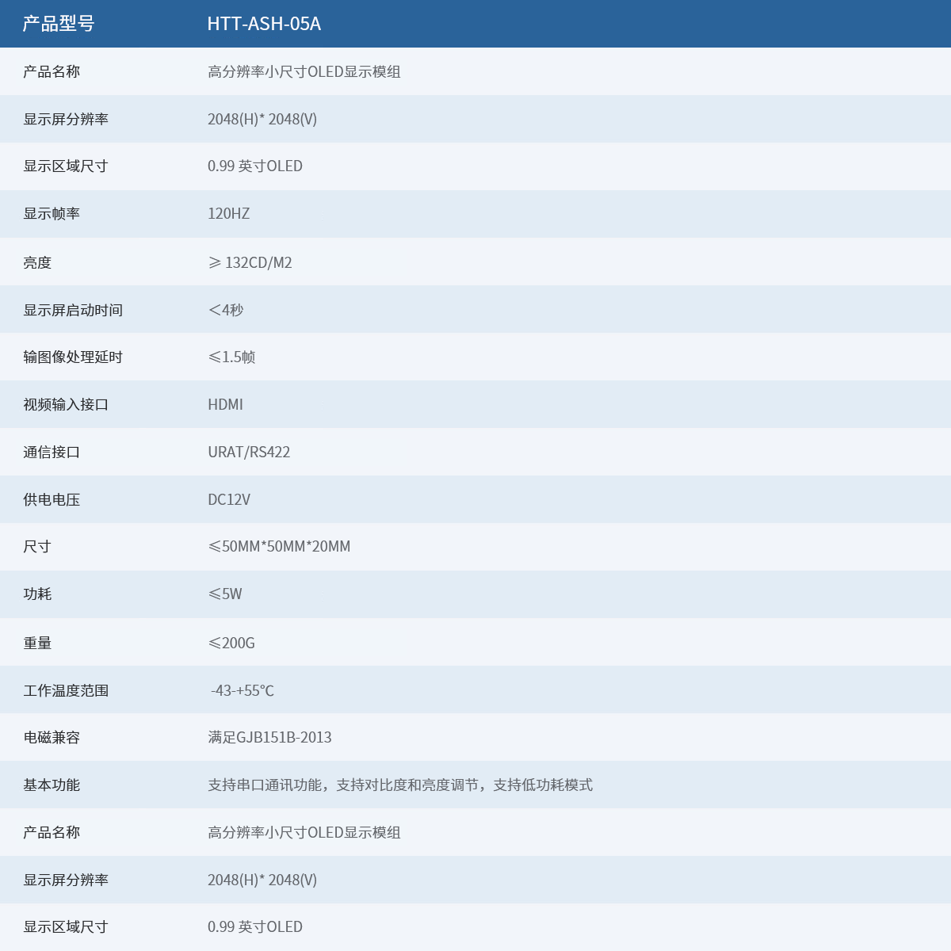Image resolution: width=951 pixels, height=951 pixels.
Task: Click the 功耗 row label
Action: click(x=37, y=594)
